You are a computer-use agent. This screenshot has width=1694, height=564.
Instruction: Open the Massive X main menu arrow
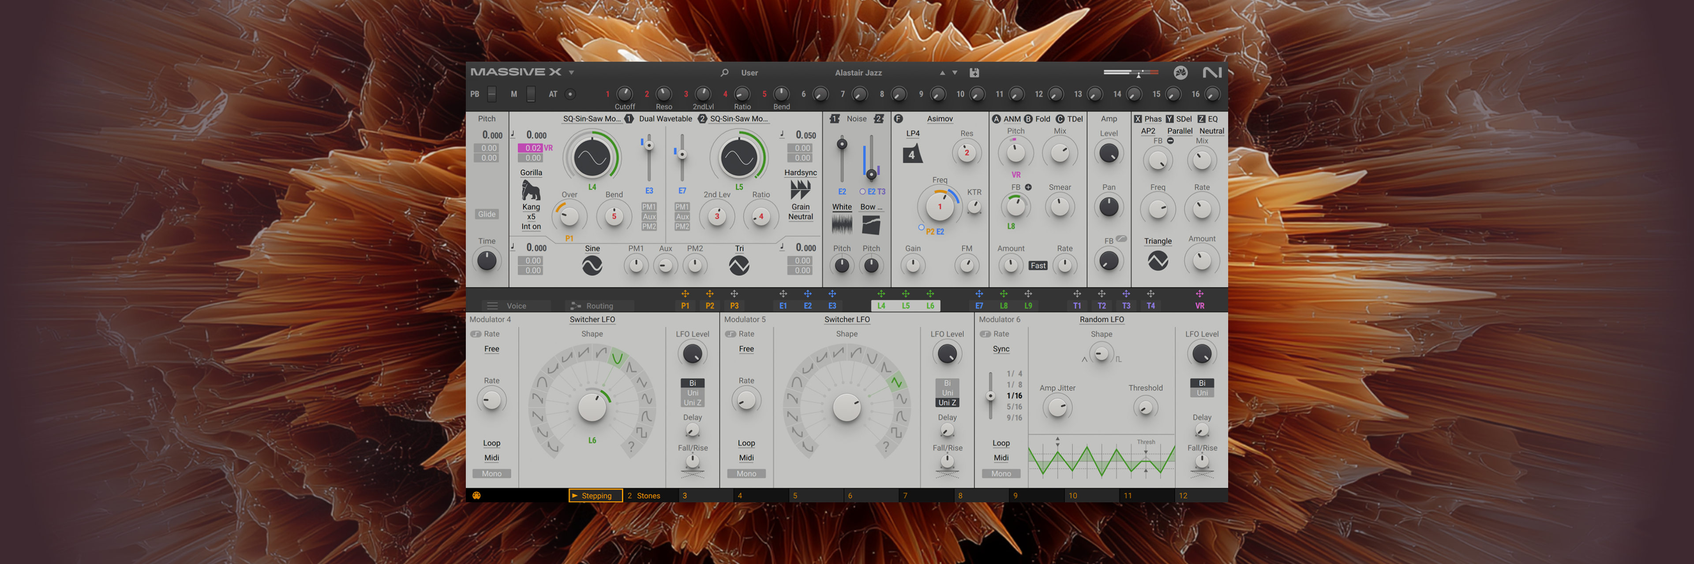pos(571,73)
